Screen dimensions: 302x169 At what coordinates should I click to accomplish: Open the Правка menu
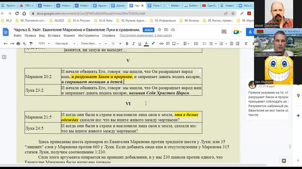pyautogui.click(x=30, y=36)
